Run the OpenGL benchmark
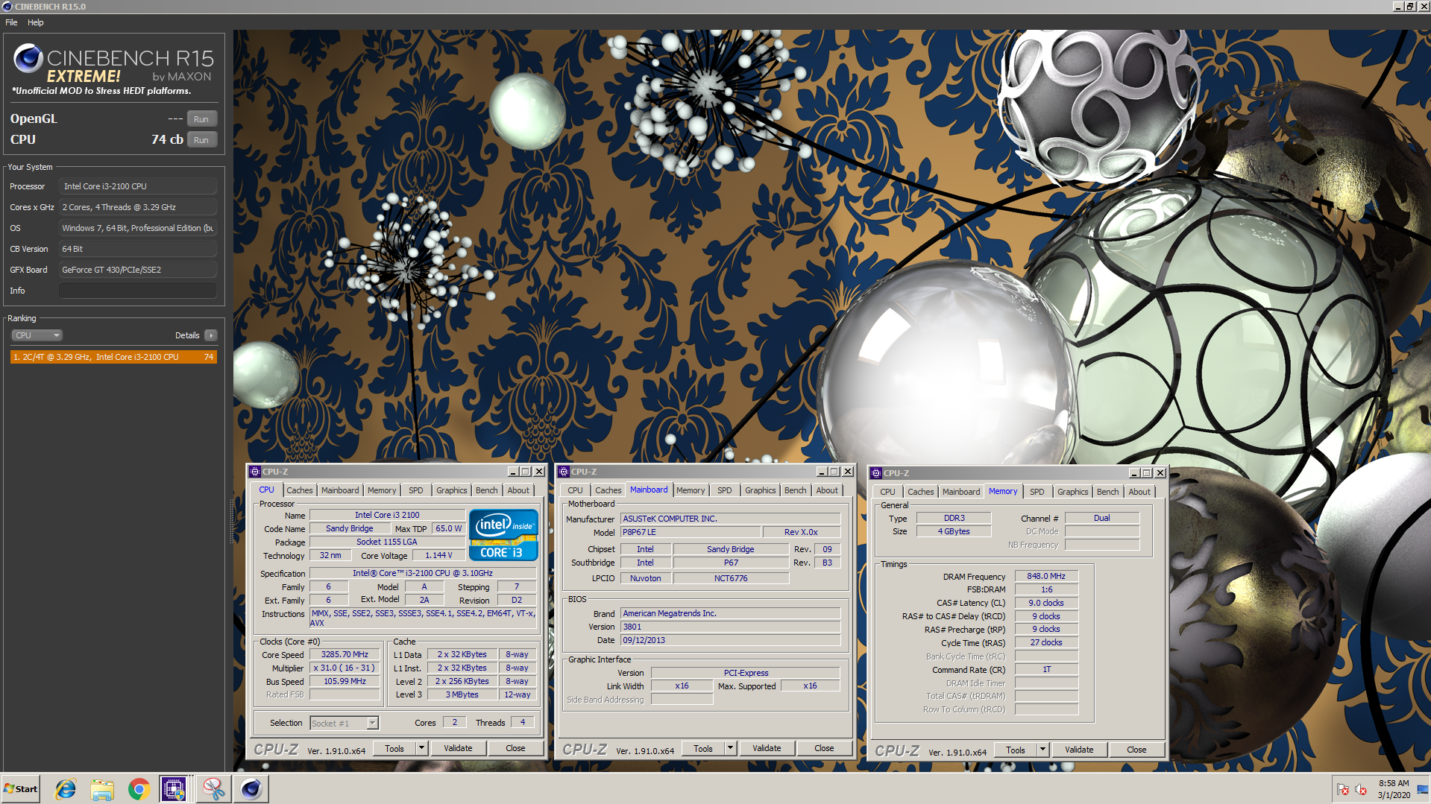The image size is (1431, 804). coord(201,119)
